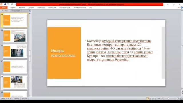The height and width of the screenshot is (103, 183).
Task: Click the Redo/Repeat icon
Action: click(12, 4)
